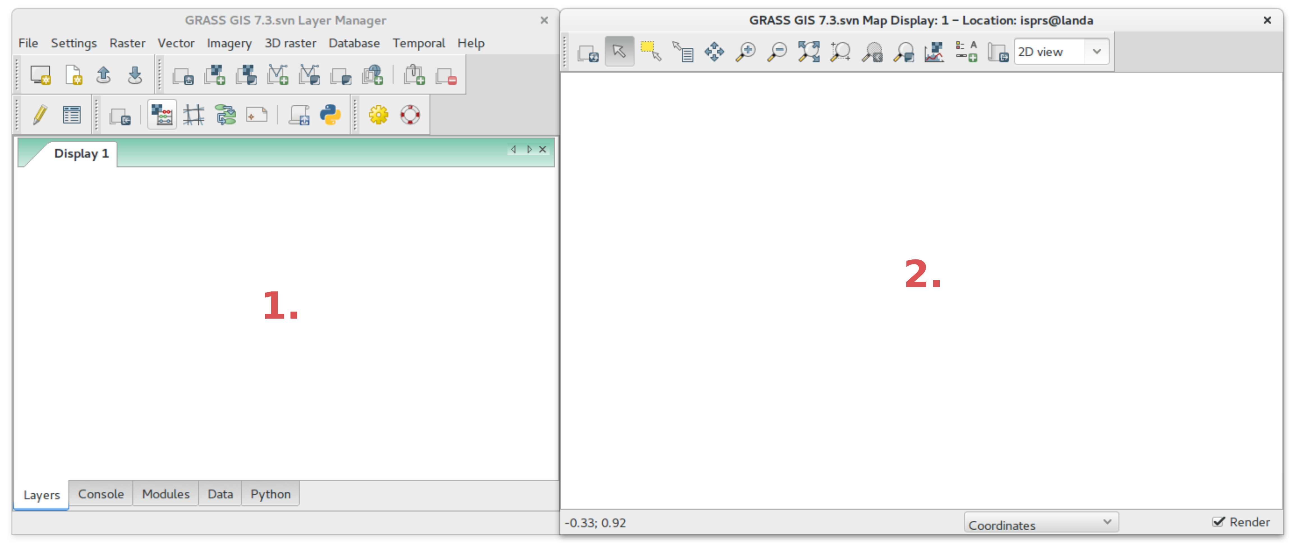Add map elements legend icon

(x=967, y=51)
